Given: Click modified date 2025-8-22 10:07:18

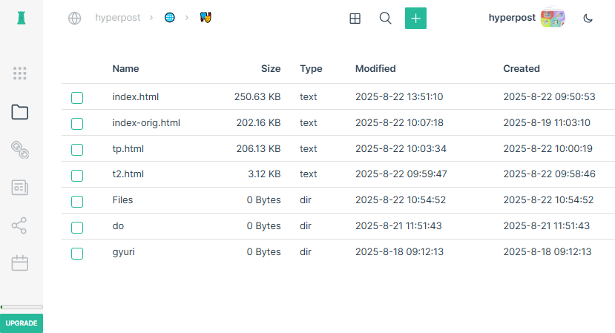Looking at the screenshot, I should click(399, 123).
